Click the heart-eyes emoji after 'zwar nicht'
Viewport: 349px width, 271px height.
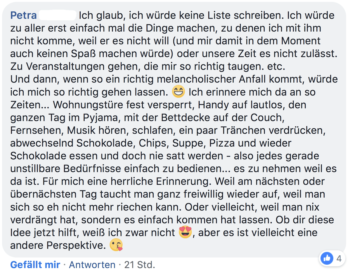point(185,233)
